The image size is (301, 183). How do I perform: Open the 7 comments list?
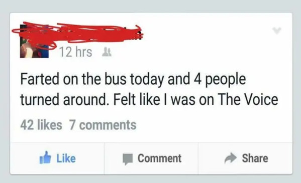pos(103,125)
